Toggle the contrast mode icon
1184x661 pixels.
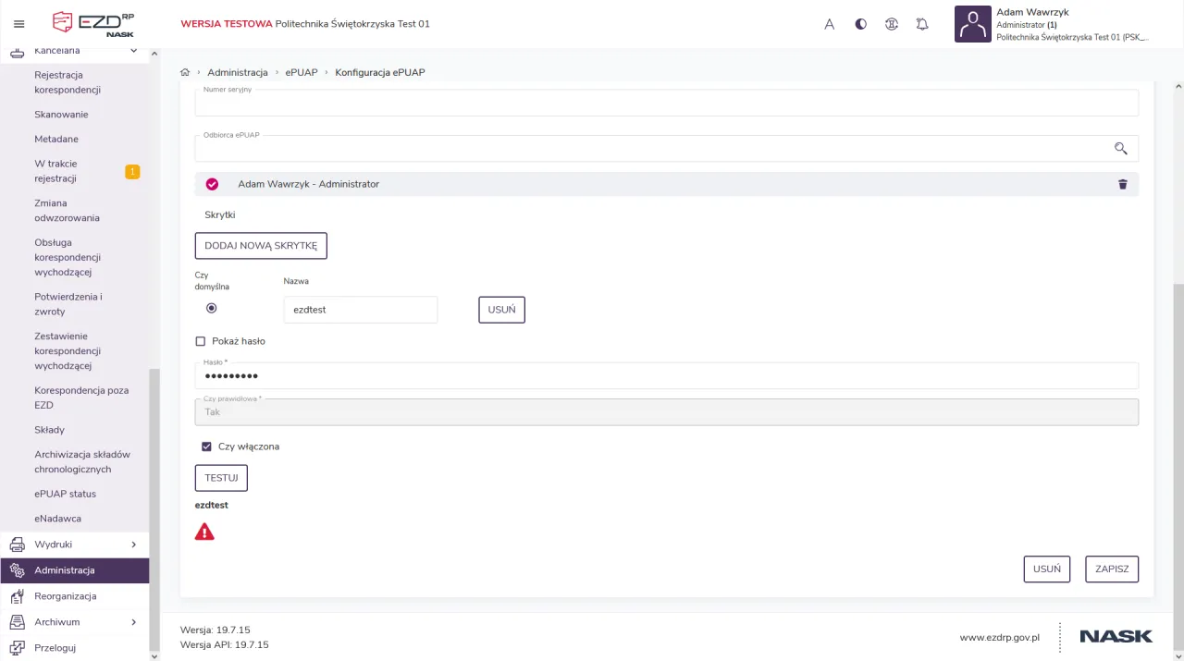point(861,24)
